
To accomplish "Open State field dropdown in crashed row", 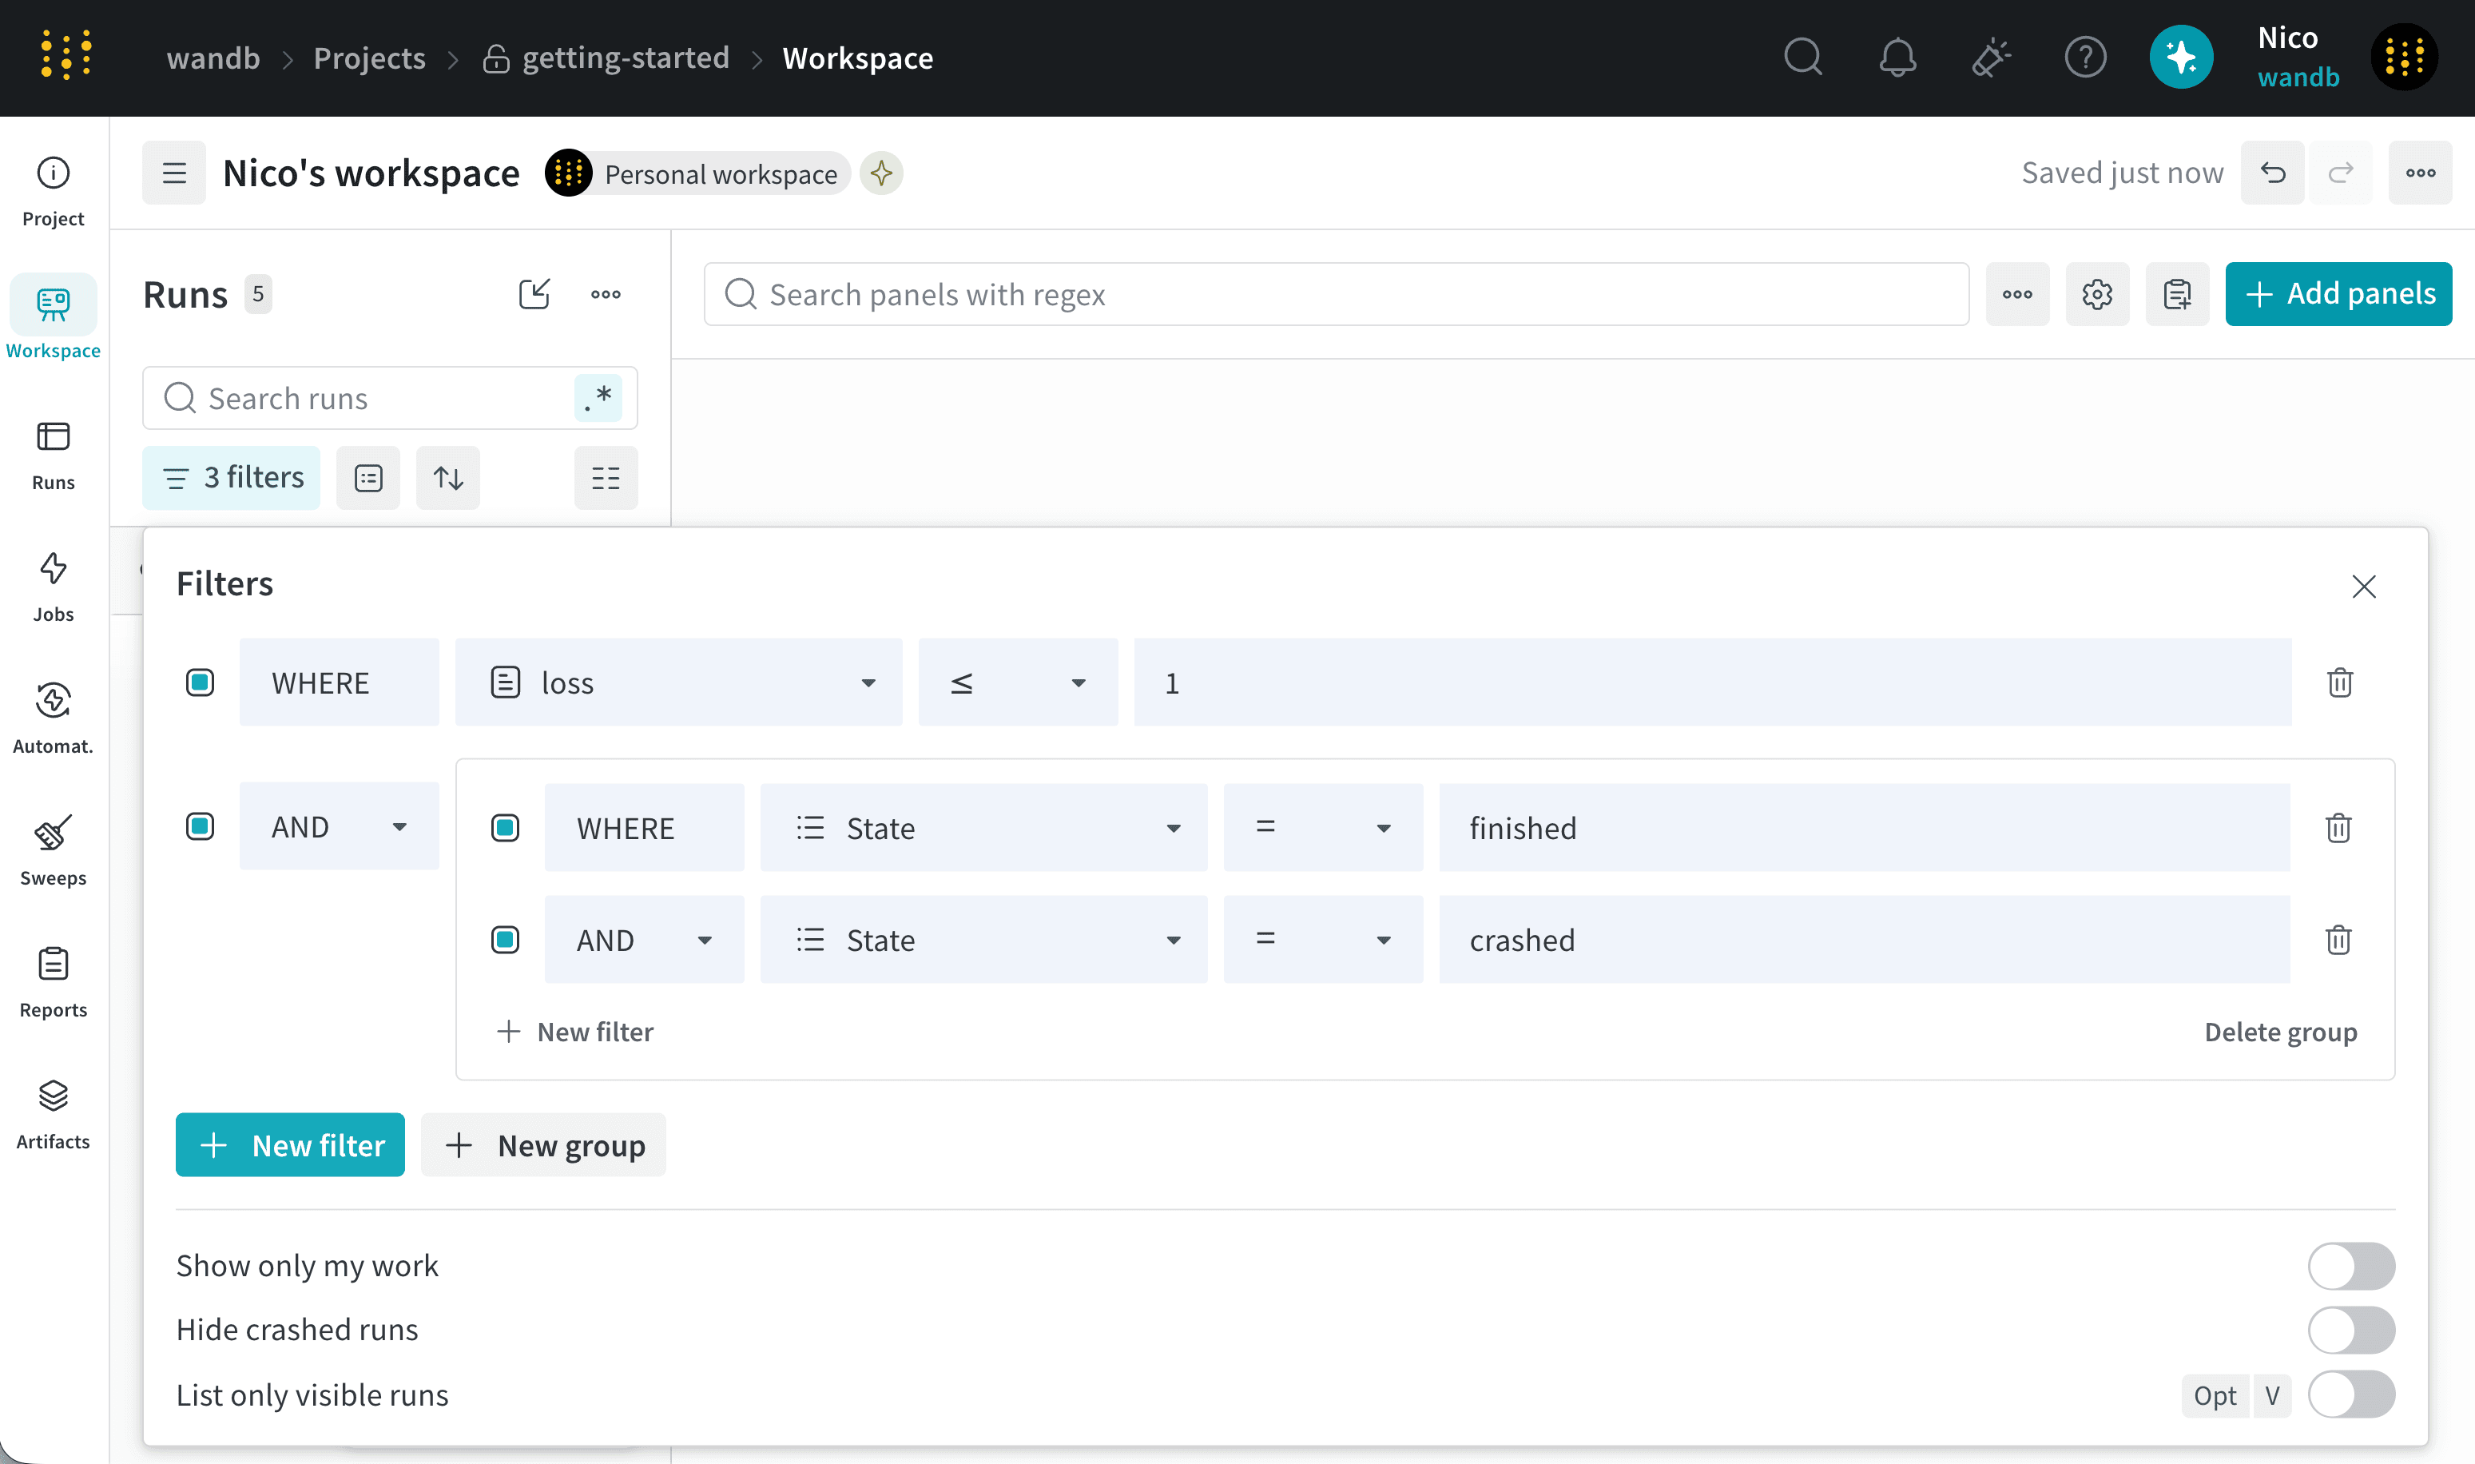I will [983, 940].
